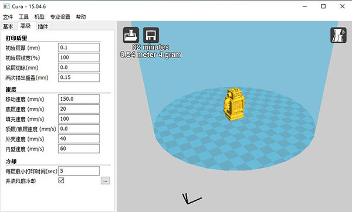
Task: Click the 移动速度 field showing 150.0
Action: tap(79, 99)
